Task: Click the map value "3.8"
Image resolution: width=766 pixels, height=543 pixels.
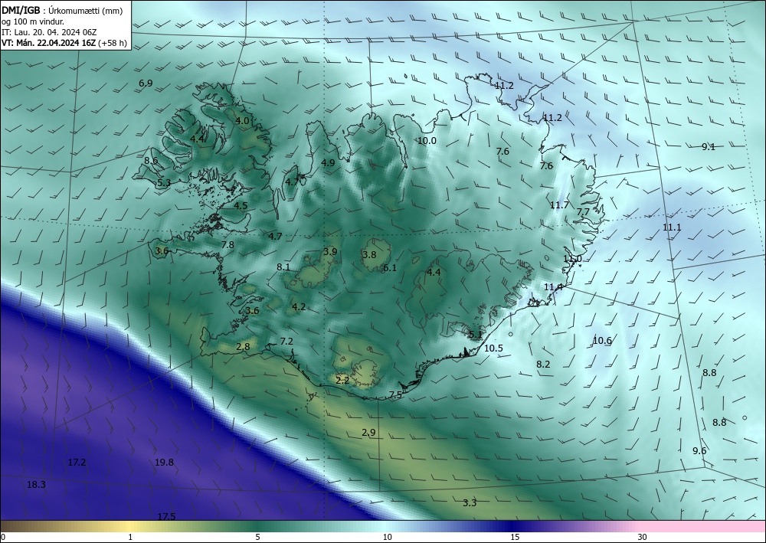Action: click(369, 254)
